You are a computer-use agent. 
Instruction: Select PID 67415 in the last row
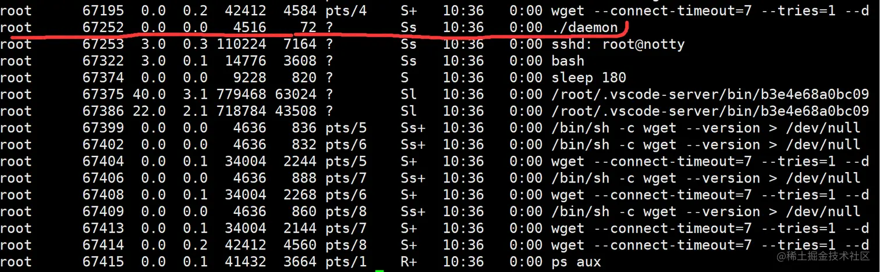tap(103, 262)
